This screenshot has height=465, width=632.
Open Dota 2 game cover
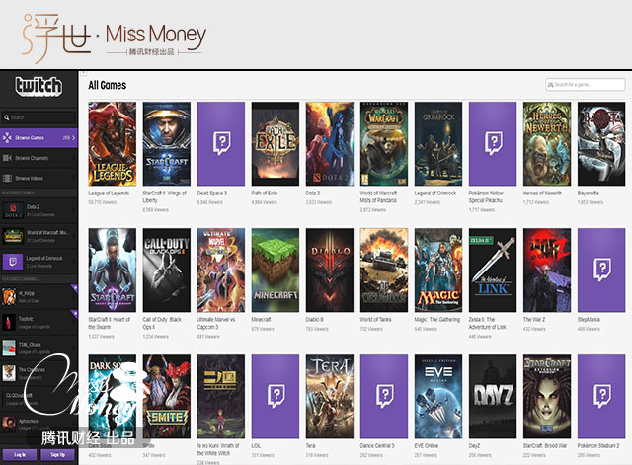click(x=330, y=144)
